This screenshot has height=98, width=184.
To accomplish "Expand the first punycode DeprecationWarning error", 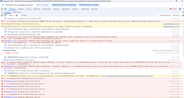I will point(4,37).
